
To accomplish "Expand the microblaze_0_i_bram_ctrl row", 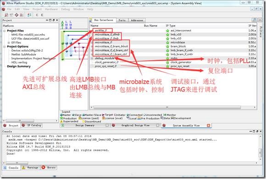I will [x=92, y=54].
